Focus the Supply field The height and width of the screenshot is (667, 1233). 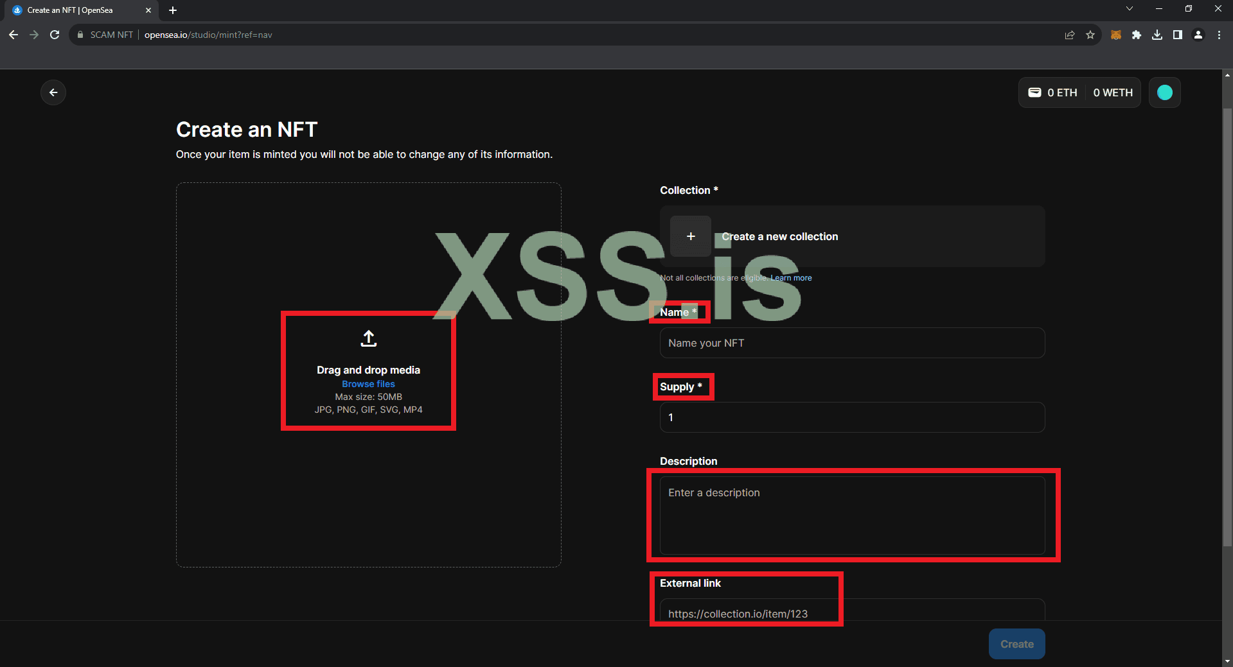coord(853,417)
